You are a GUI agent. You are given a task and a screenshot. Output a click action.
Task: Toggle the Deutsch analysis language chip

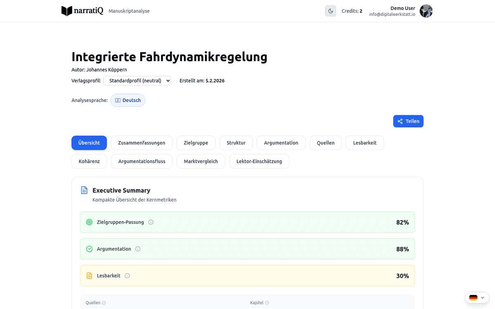pyautogui.click(x=128, y=100)
